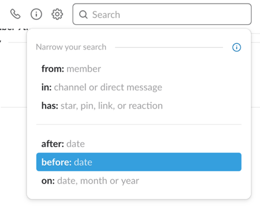
Task: Focus the Search text field
Action: (162, 14)
